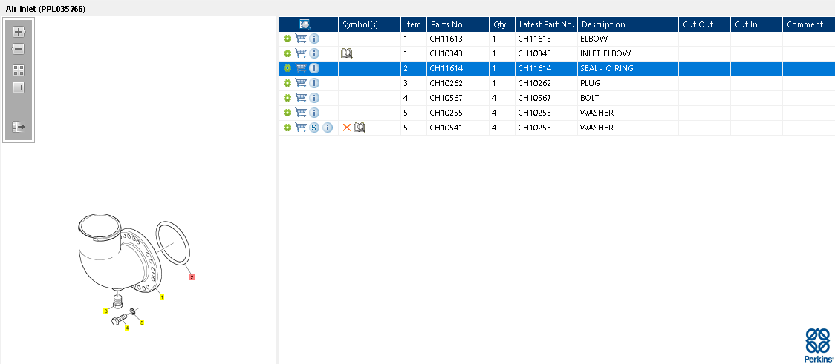
Task: Zoom out of the parts diagram
Action: coord(19,50)
